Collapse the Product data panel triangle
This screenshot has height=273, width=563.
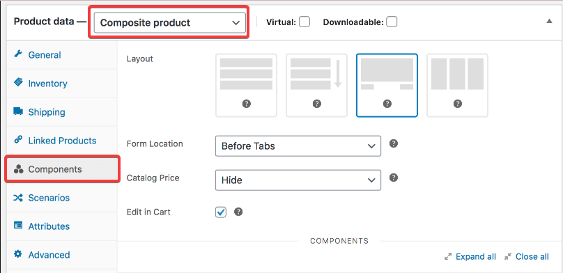point(549,21)
